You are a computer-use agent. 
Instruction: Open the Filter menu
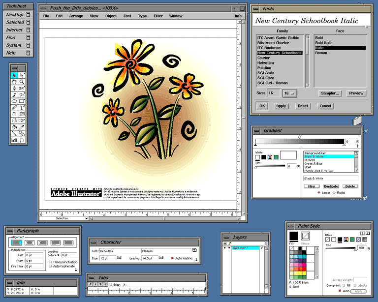click(x=157, y=16)
